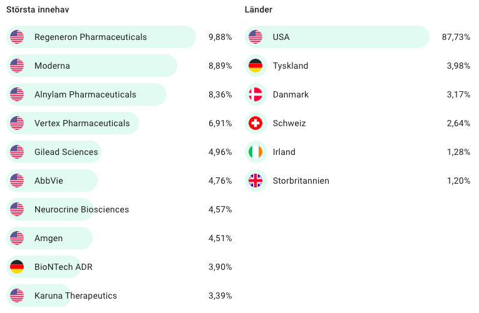Click the UK flag beside Storbritannien
This screenshot has height=313, width=479.
click(x=255, y=181)
